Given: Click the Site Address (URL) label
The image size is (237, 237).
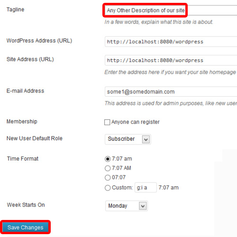Looking at the screenshot, I should (x=30, y=59).
